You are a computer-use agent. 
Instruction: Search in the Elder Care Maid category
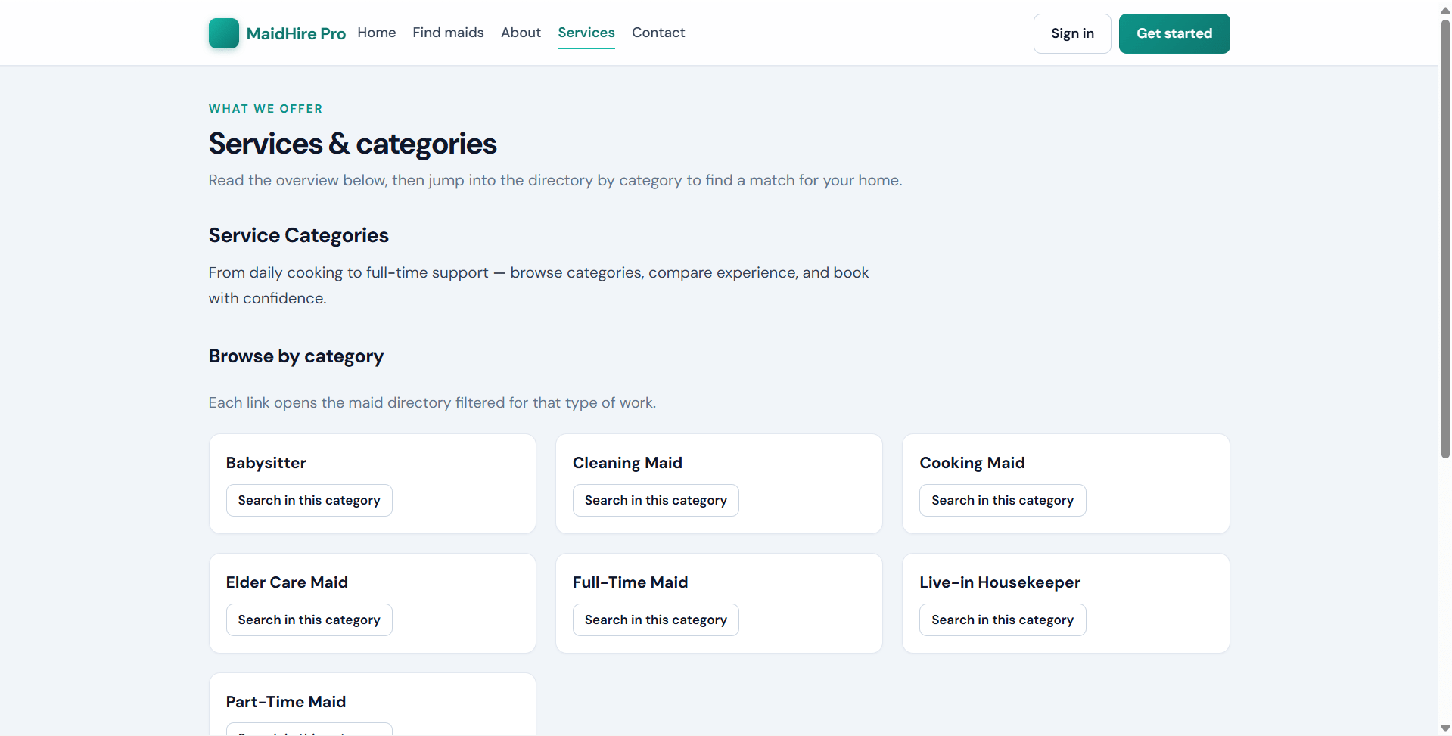pyautogui.click(x=309, y=620)
